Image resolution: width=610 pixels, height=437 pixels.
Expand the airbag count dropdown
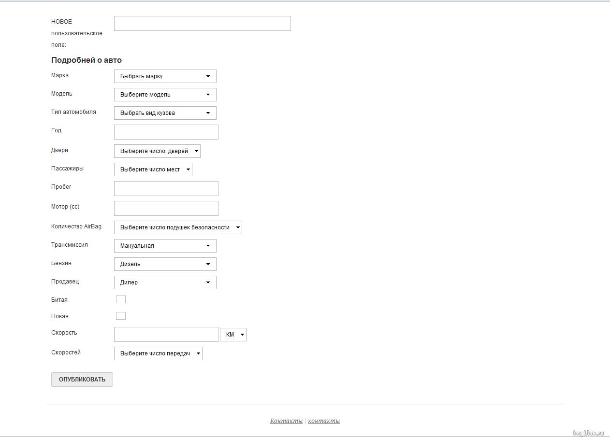pos(178,227)
